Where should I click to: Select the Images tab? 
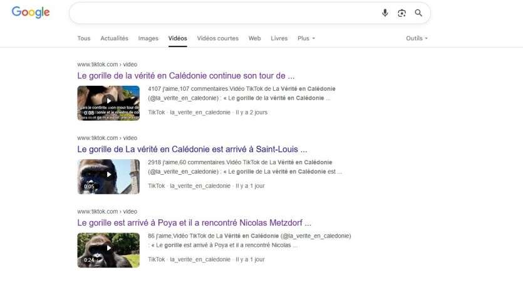click(148, 38)
